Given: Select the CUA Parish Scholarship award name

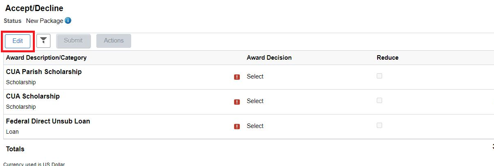Looking at the screenshot, I should coord(44,72).
